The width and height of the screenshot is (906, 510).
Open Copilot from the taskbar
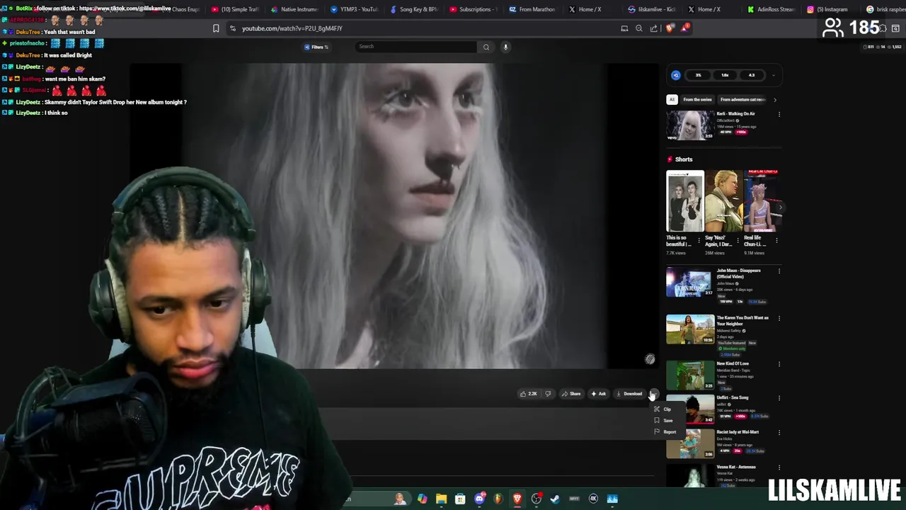point(423,499)
